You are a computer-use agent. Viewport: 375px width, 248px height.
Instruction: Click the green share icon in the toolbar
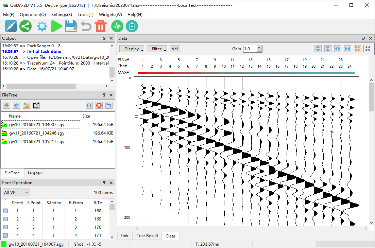click(25, 26)
